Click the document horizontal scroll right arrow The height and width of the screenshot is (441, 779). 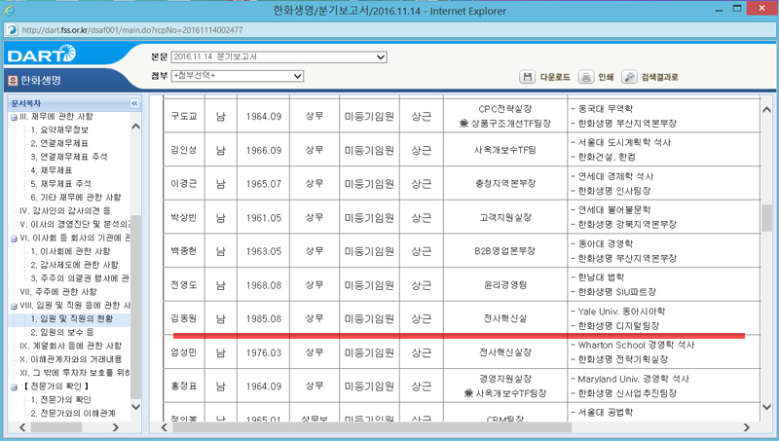[746, 427]
